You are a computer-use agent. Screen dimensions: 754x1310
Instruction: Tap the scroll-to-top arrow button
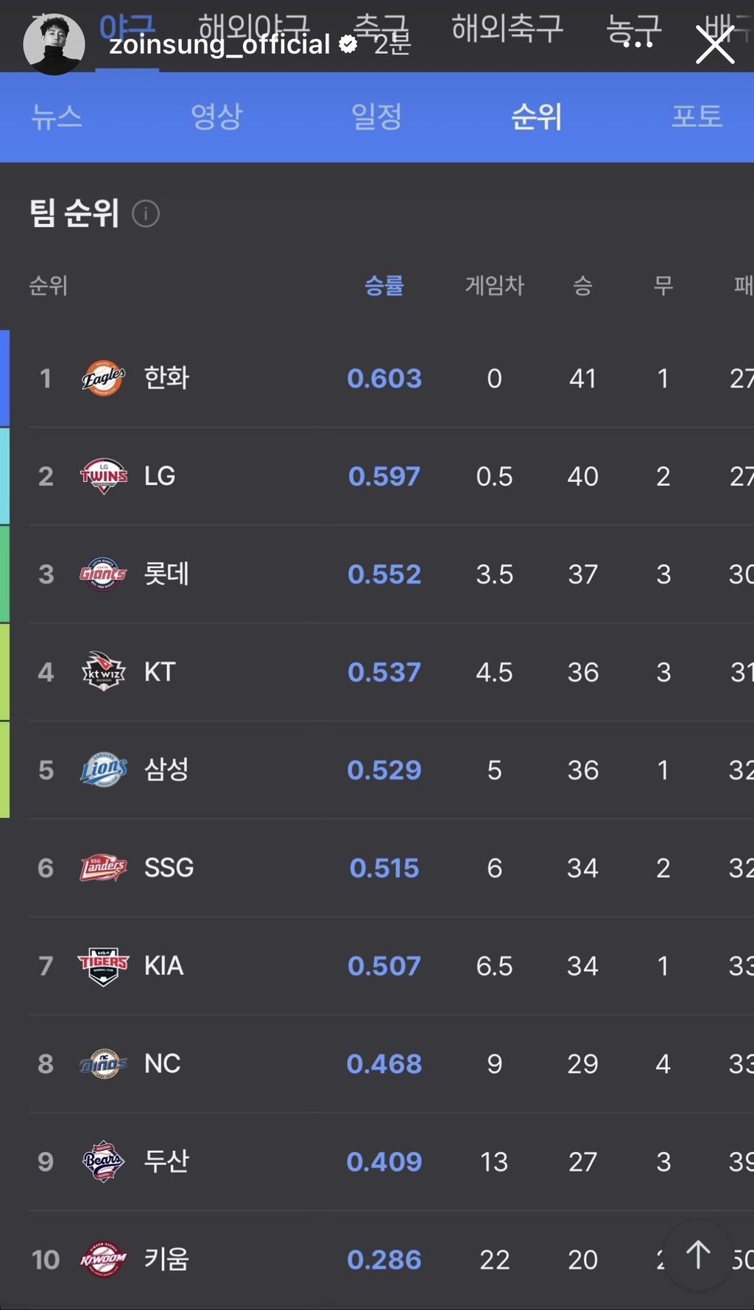pyautogui.click(x=698, y=1255)
